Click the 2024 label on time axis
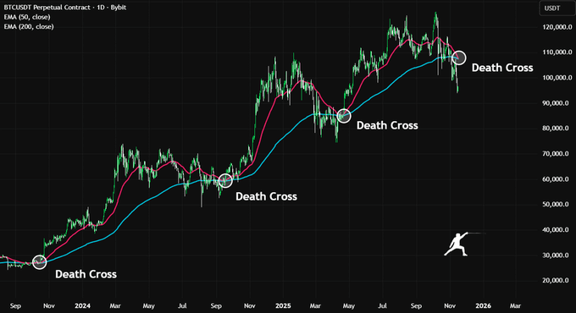The image size is (576, 313). [x=82, y=305]
